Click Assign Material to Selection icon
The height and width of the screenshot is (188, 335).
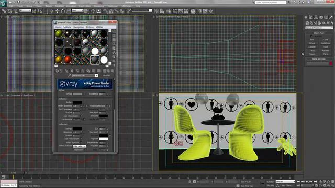point(66,71)
